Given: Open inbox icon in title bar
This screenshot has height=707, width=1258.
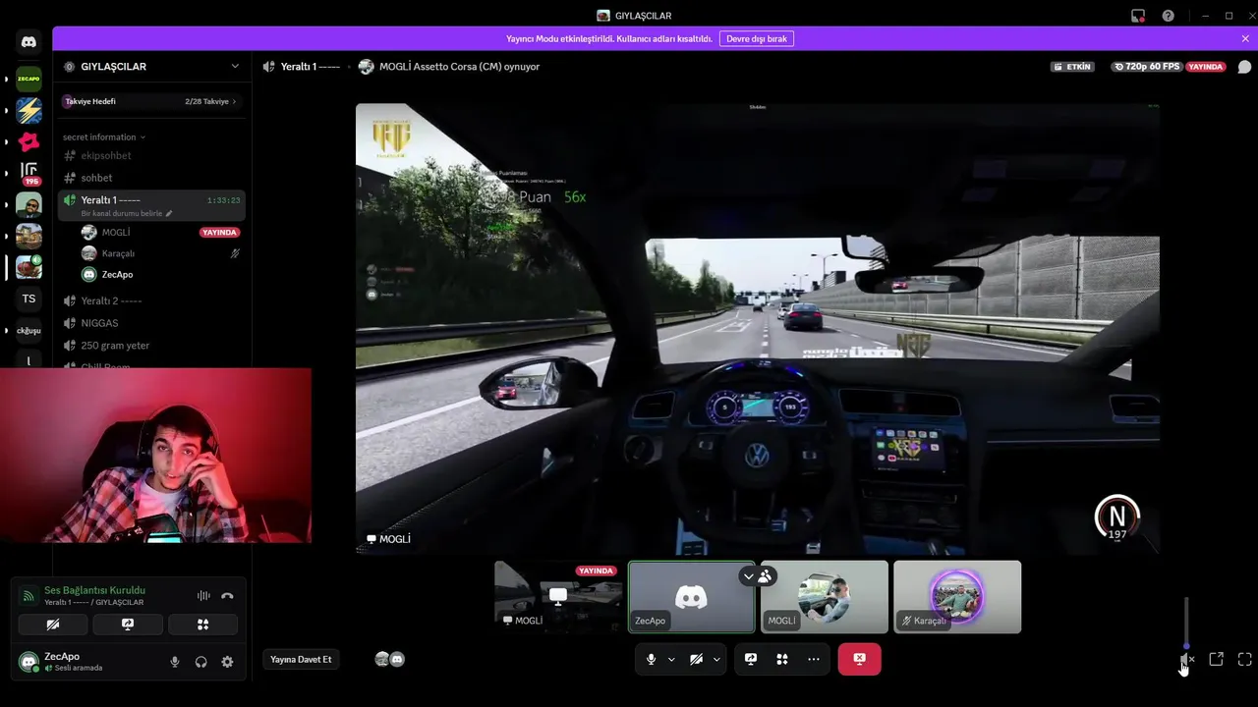Looking at the screenshot, I should tap(1138, 16).
